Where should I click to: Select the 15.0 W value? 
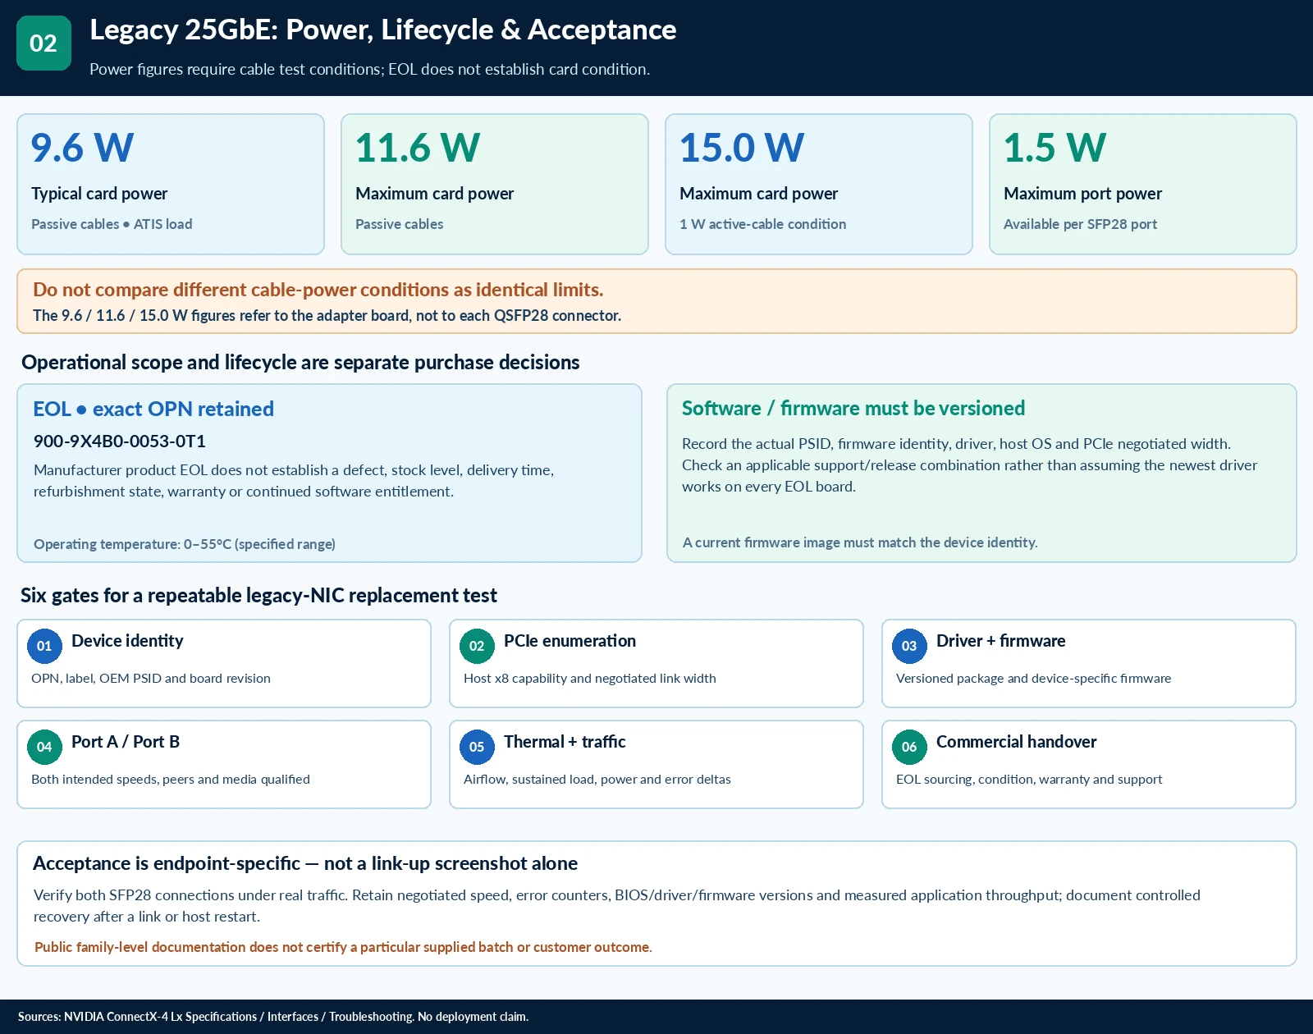pyautogui.click(x=742, y=149)
